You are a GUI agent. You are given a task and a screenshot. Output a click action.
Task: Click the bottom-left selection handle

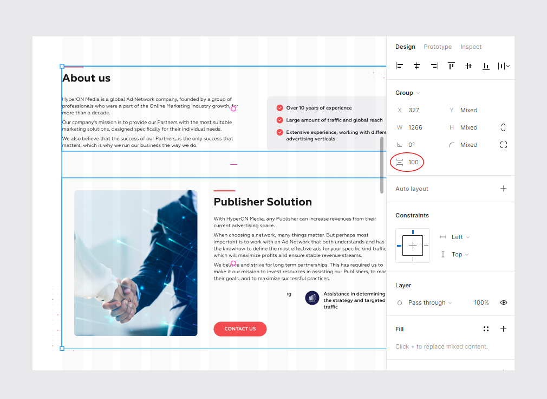tap(62, 349)
